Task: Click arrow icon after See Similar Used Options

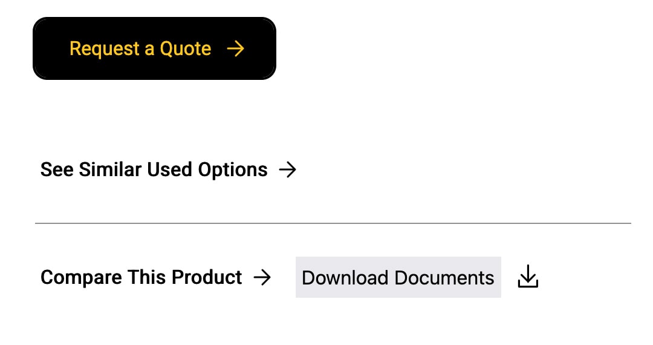Action: [287, 170]
